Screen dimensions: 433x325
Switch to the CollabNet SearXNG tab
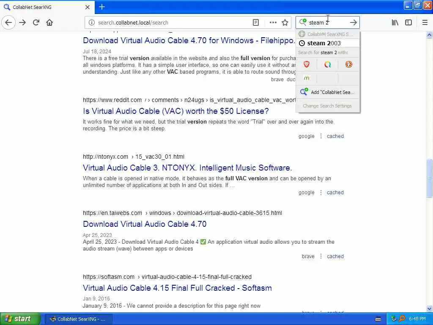[x=47, y=7]
